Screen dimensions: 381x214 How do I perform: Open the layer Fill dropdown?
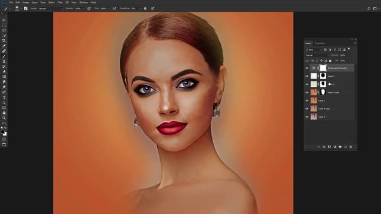click(x=348, y=61)
